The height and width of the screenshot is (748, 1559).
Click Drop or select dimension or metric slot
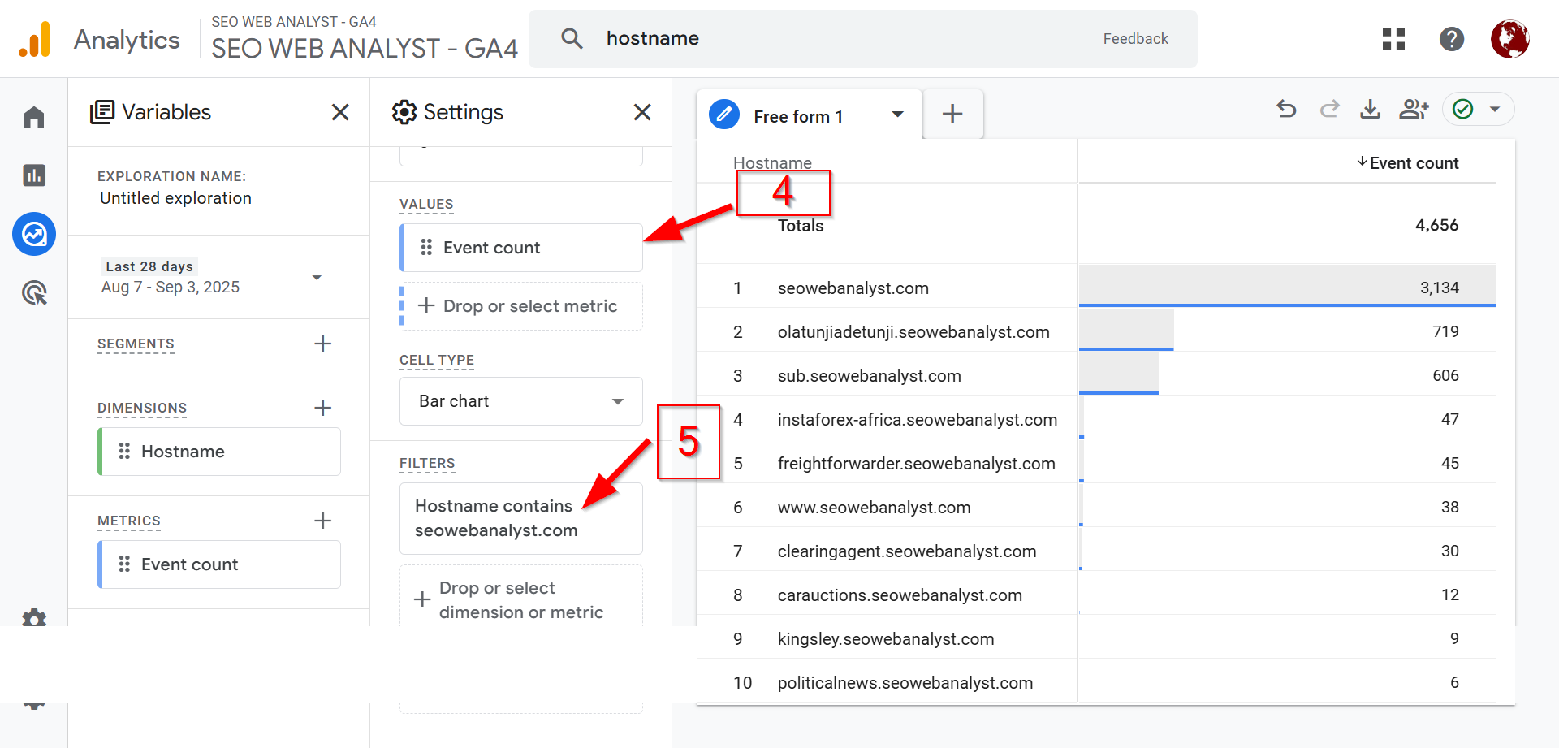[x=521, y=600]
